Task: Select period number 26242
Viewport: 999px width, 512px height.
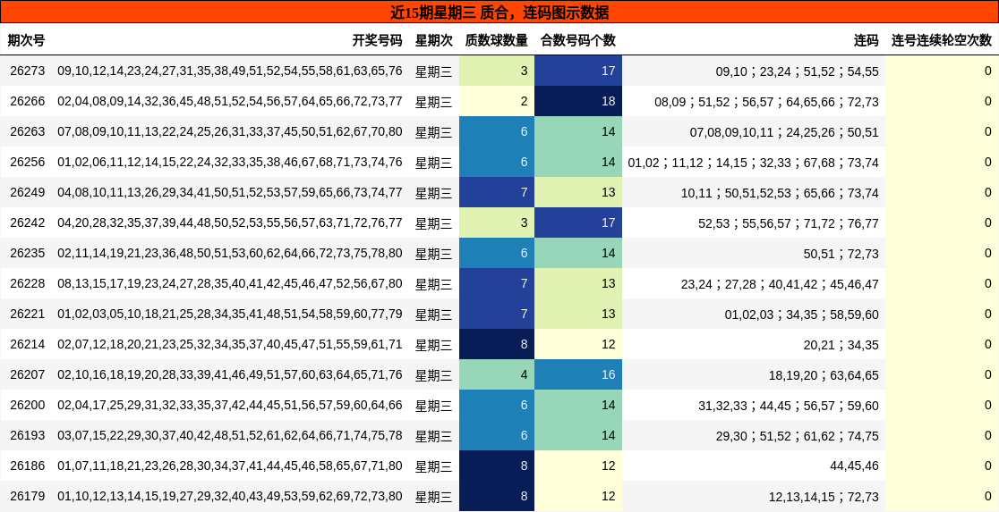Action: coord(28,222)
